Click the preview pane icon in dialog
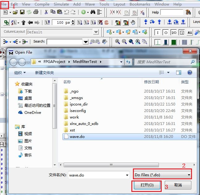The width and height of the screenshot is (200, 195). click(179, 73)
